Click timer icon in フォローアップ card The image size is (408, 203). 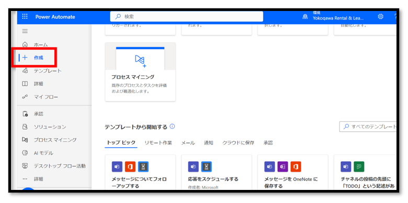[143, 166]
